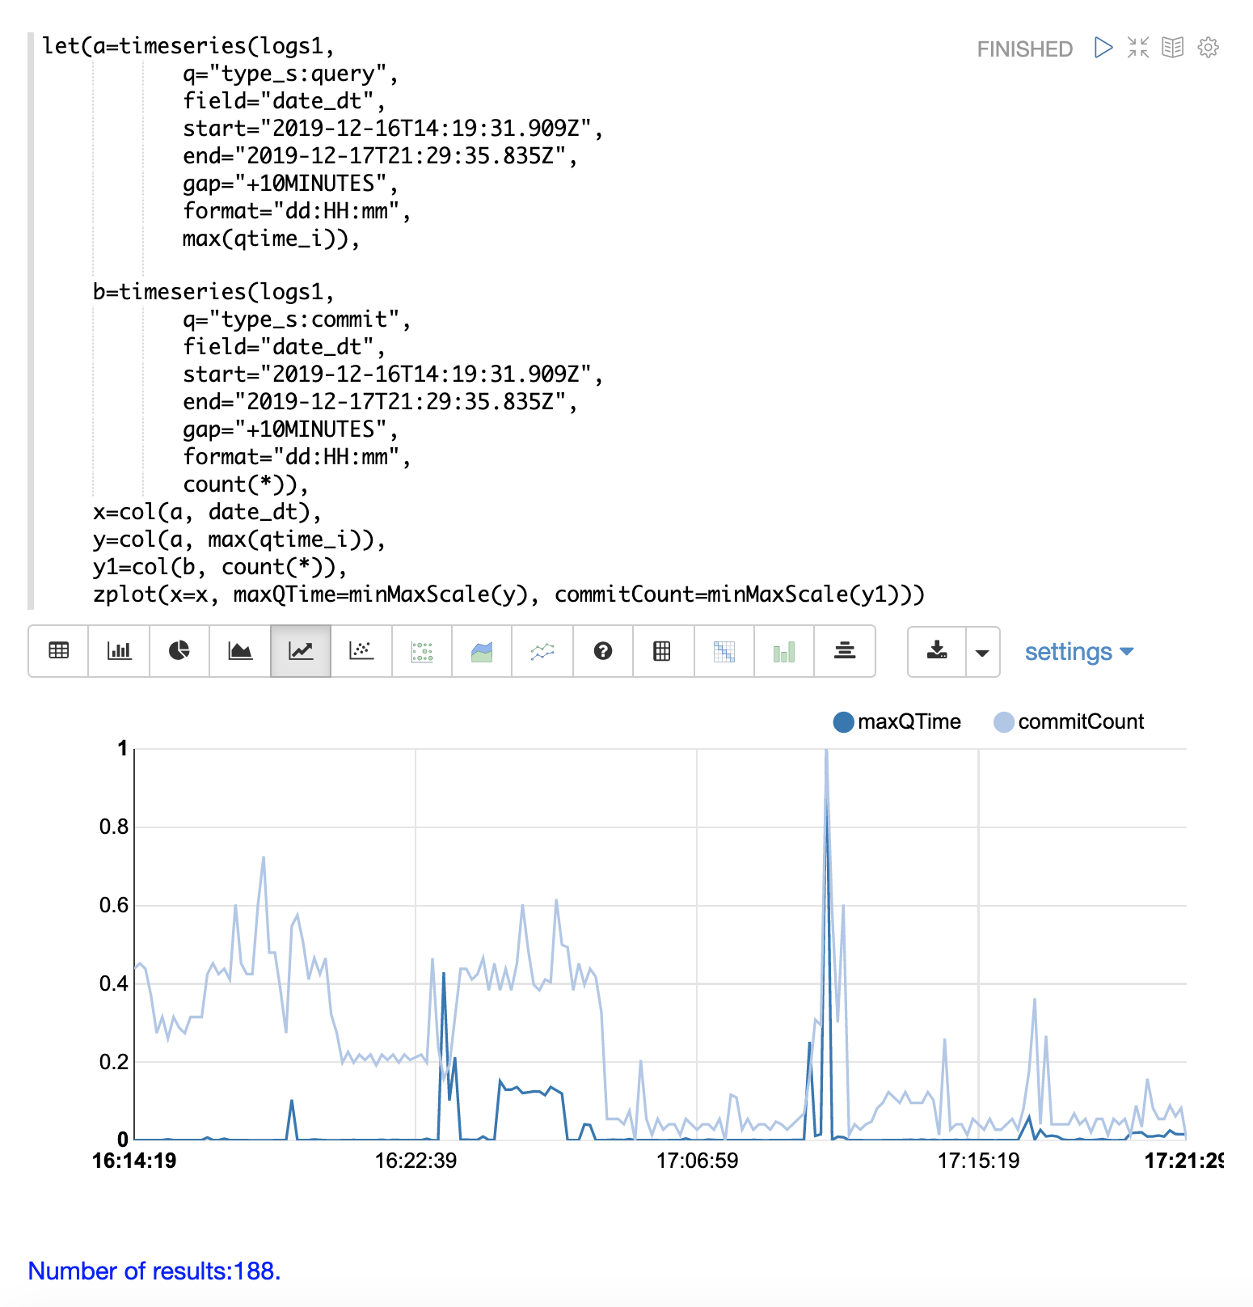Toggle editor visibility with collapse arrows icon
Viewport: 1253px width, 1307px height.
pos(1138,48)
